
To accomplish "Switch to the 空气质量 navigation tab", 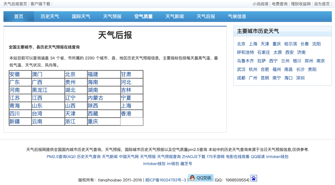I will point(143,16).
